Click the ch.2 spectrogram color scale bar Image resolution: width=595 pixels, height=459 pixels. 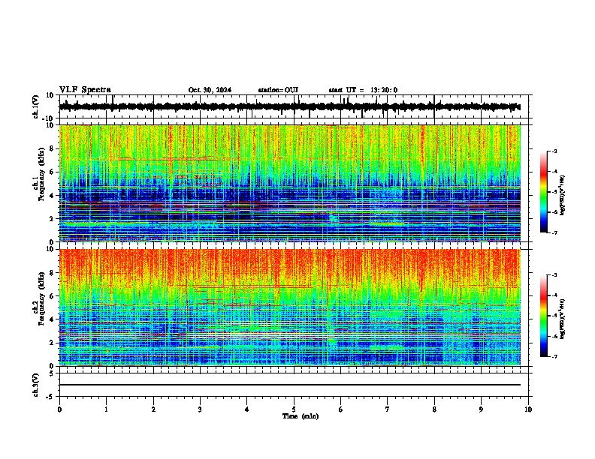tap(544, 316)
